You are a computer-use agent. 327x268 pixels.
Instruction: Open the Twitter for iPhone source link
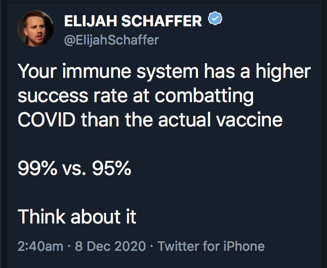(211, 246)
